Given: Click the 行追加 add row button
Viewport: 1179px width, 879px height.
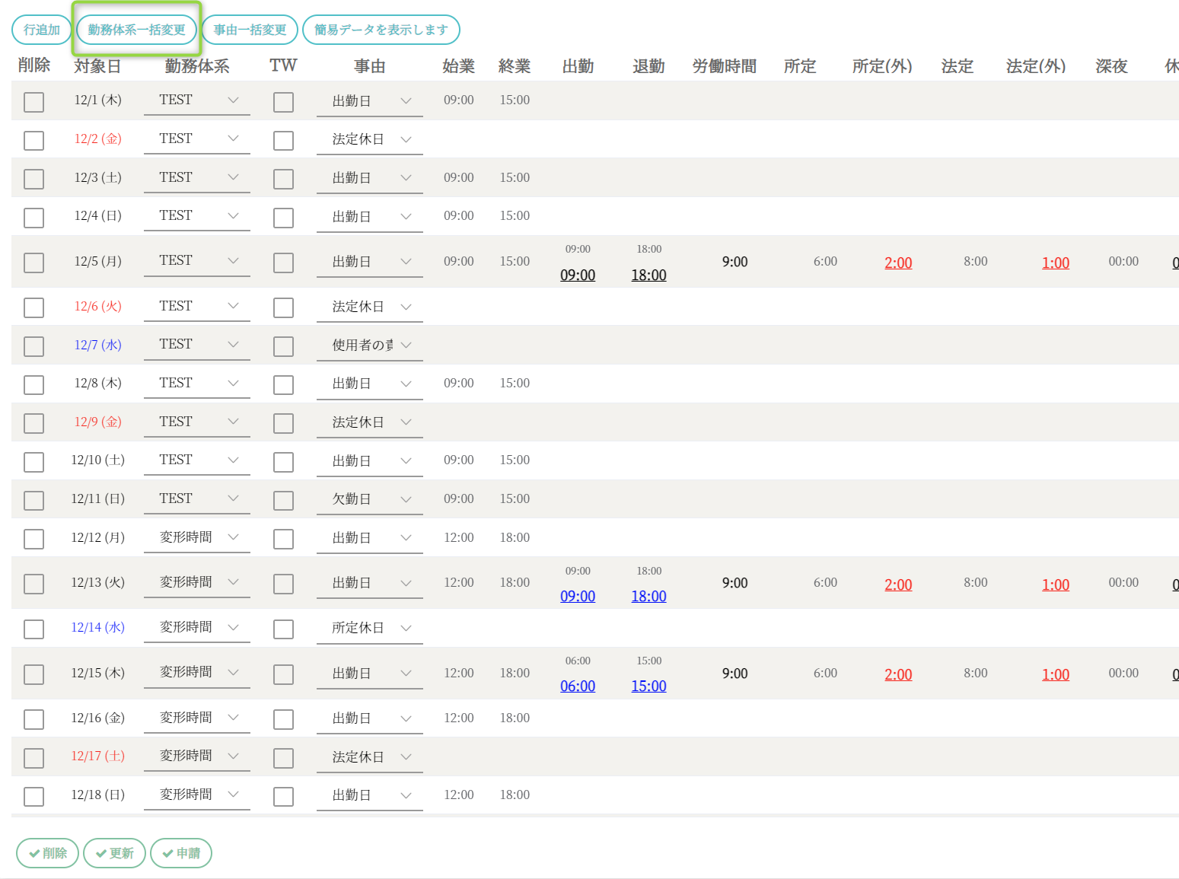Looking at the screenshot, I should tap(41, 30).
